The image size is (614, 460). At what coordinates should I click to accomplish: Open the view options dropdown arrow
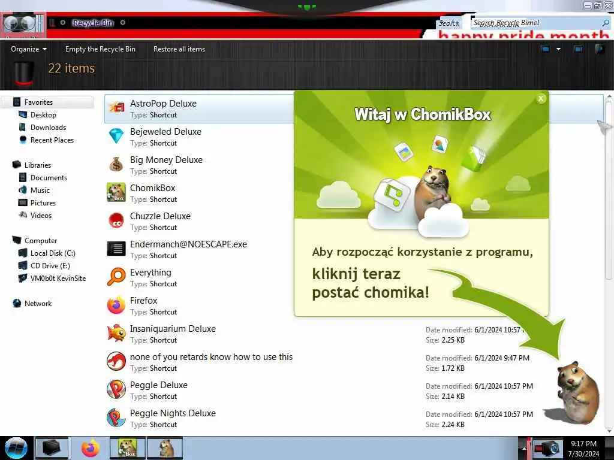(558, 49)
